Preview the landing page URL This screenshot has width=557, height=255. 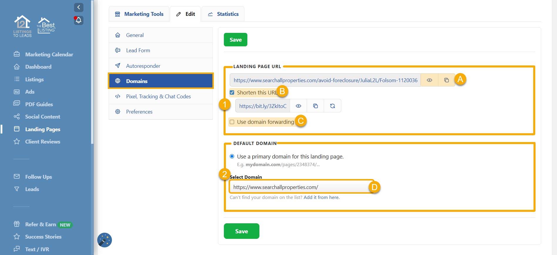pos(429,80)
